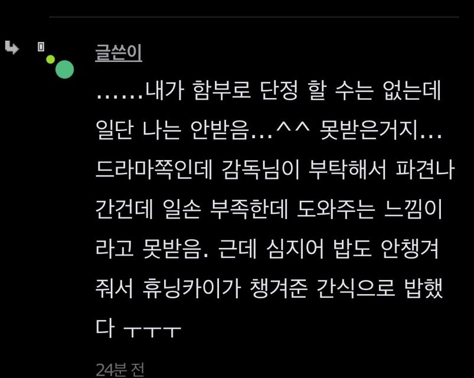Click the word 느낌이 in the comment

click(x=413, y=209)
